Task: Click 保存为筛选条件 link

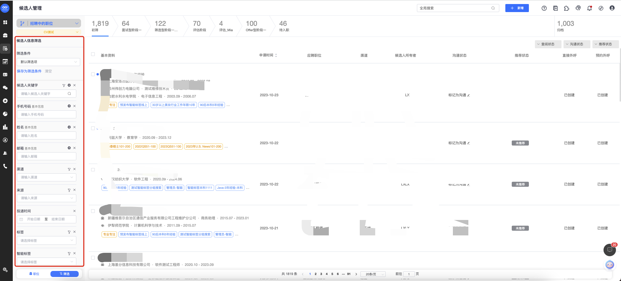Action: pos(29,71)
